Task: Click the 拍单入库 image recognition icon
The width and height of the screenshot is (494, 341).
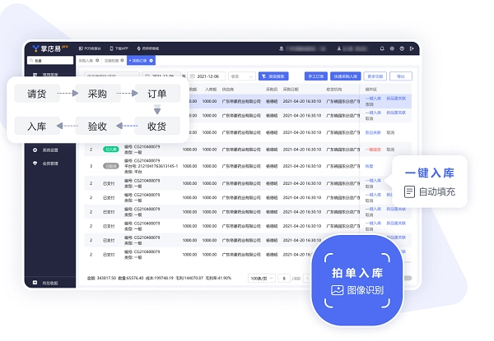Action: [x=337, y=291]
